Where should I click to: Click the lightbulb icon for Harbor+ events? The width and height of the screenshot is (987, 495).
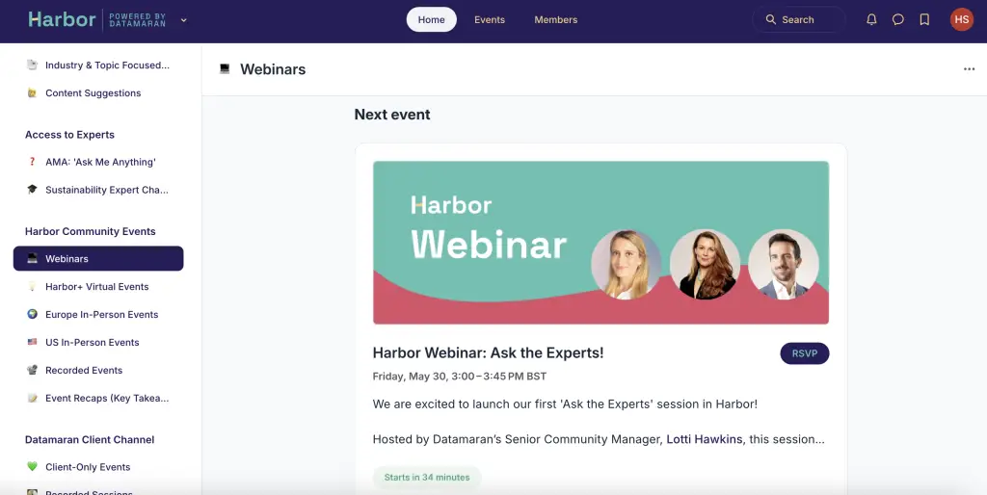pyautogui.click(x=32, y=286)
